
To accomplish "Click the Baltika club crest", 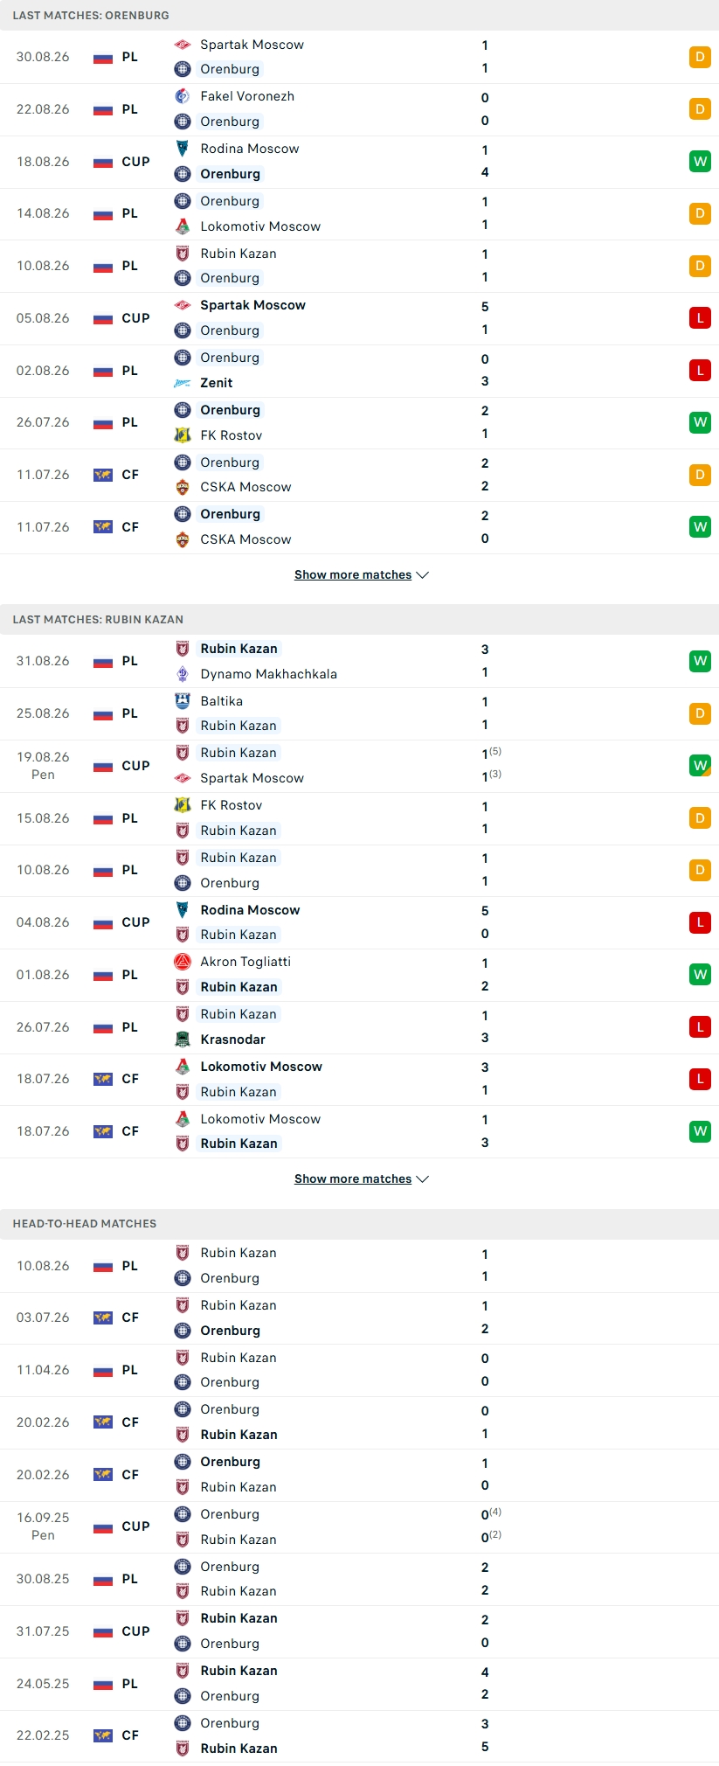I will tap(183, 701).
